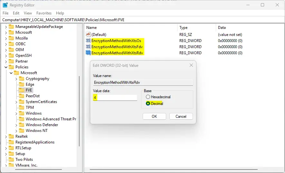Click the values pane horizontal scrollbar
The width and height of the screenshot is (285, 173).
click(x=174, y=169)
